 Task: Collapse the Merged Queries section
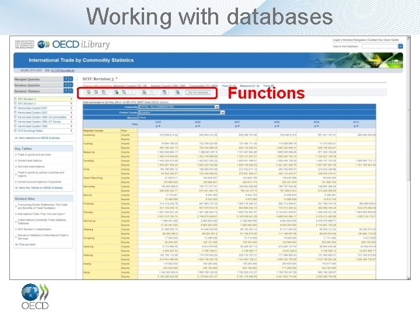[x=71, y=79]
